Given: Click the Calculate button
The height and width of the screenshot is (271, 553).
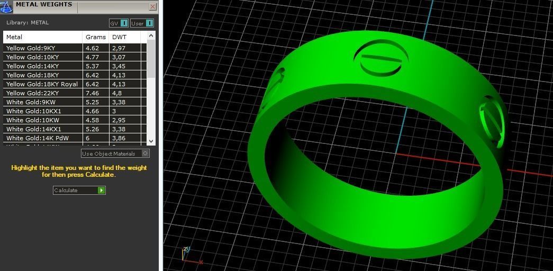Looking at the screenshot, I should click(x=79, y=190).
